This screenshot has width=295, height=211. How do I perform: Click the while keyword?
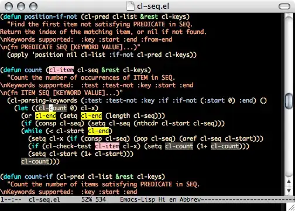pyautogui.click(x=33, y=131)
